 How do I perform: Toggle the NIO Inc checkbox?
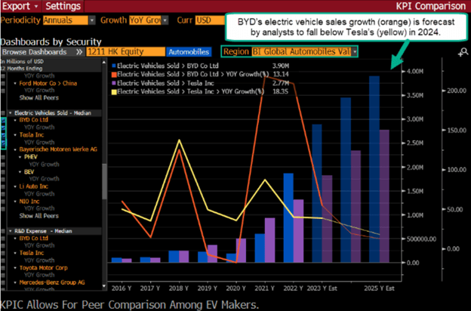click(x=3, y=202)
